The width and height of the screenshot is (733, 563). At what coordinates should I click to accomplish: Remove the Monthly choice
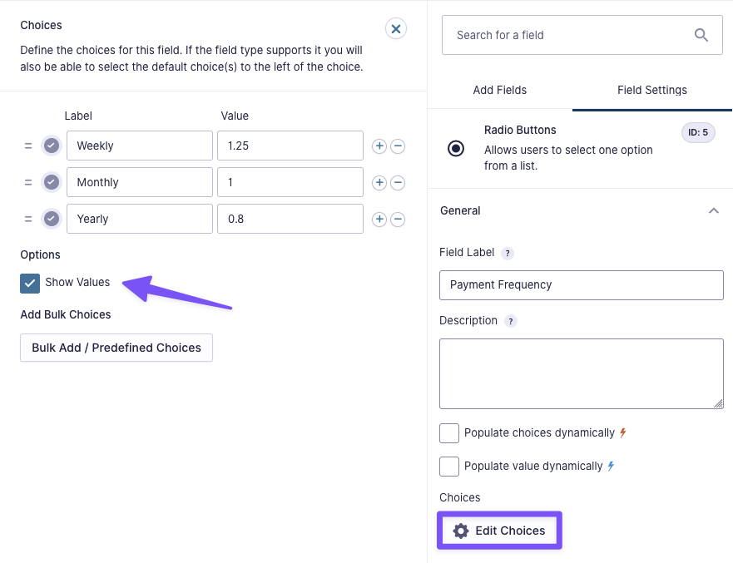pos(398,183)
